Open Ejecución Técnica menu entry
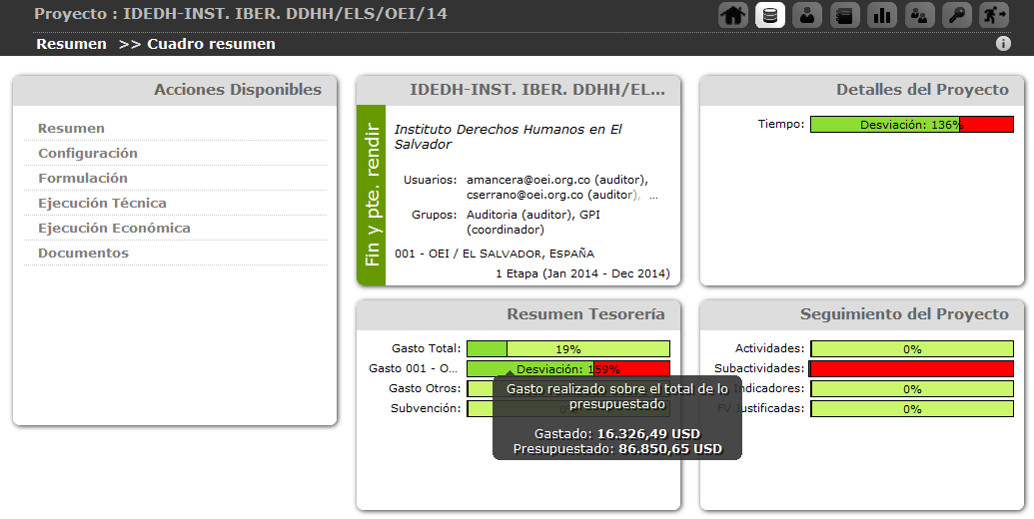The width and height of the screenshot is (1034, 519). coord(102,204)
